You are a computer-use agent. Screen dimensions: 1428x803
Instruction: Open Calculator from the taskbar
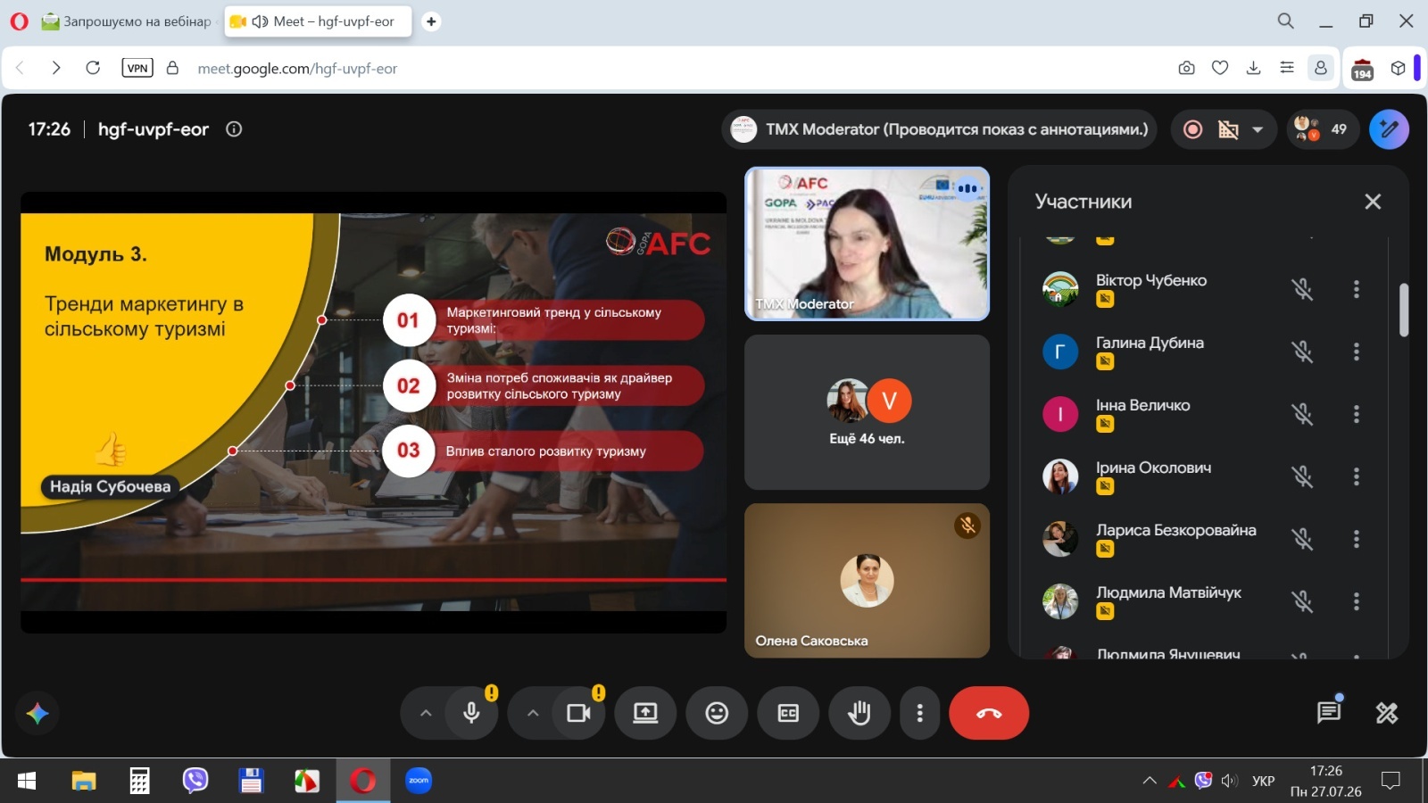pyautogui.click(x=139, y=781)
